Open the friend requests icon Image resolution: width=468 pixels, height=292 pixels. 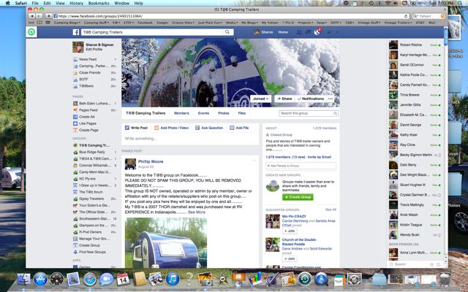[x=299, y=32]
